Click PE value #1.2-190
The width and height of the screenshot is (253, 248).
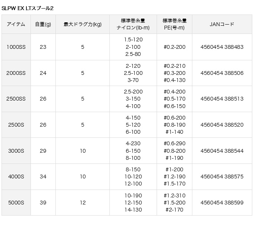[174, 177]
